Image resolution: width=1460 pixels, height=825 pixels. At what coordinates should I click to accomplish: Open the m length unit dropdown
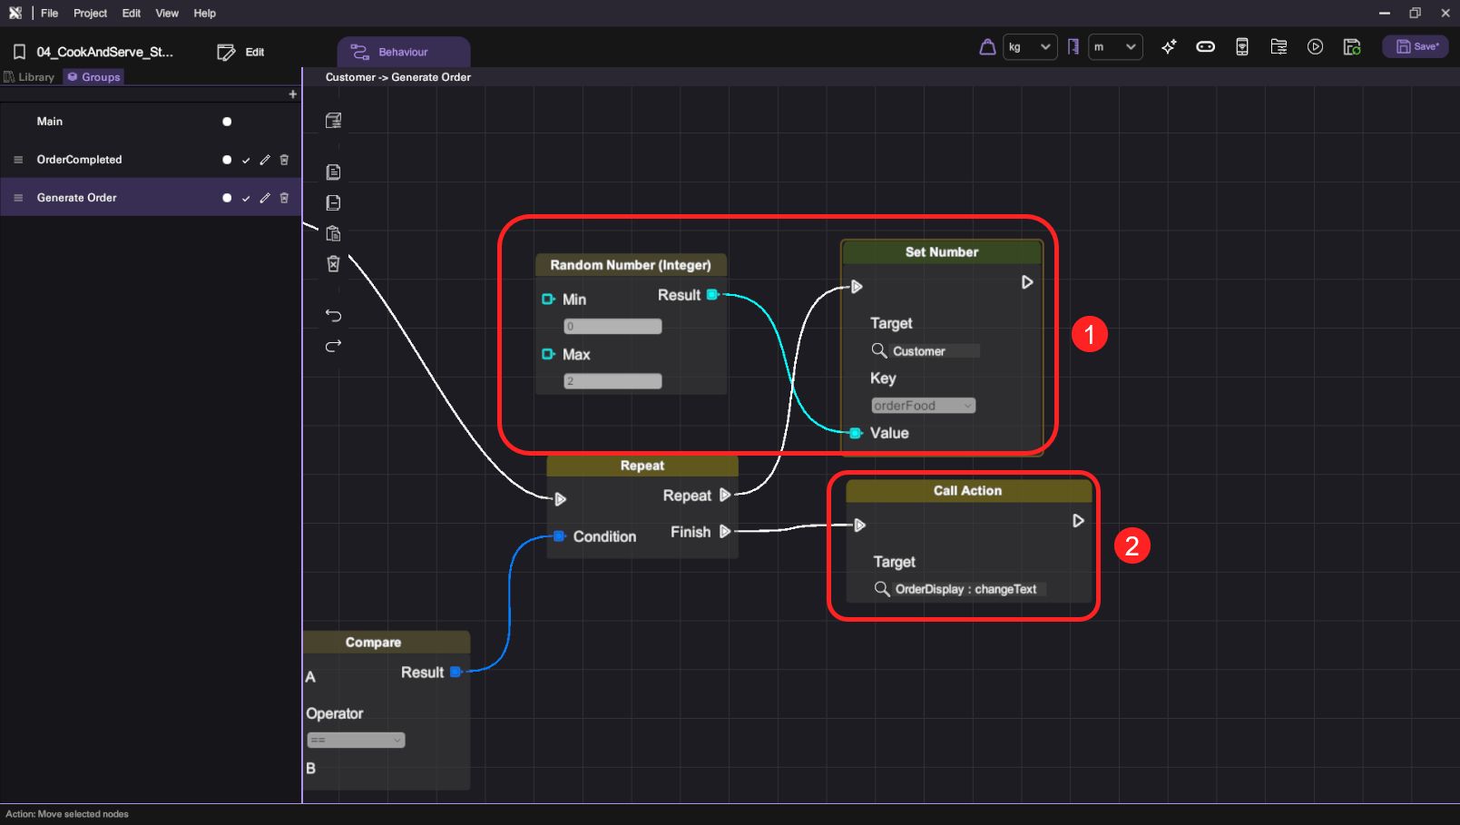pos(1114,47)
